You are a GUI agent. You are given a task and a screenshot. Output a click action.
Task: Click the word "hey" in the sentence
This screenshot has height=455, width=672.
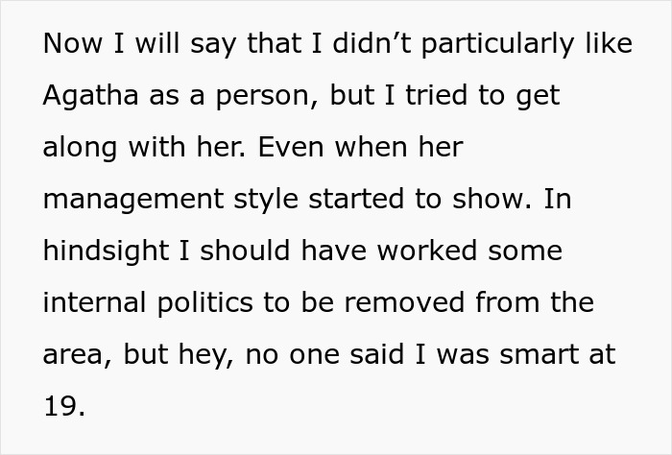(x=199, y=355)
